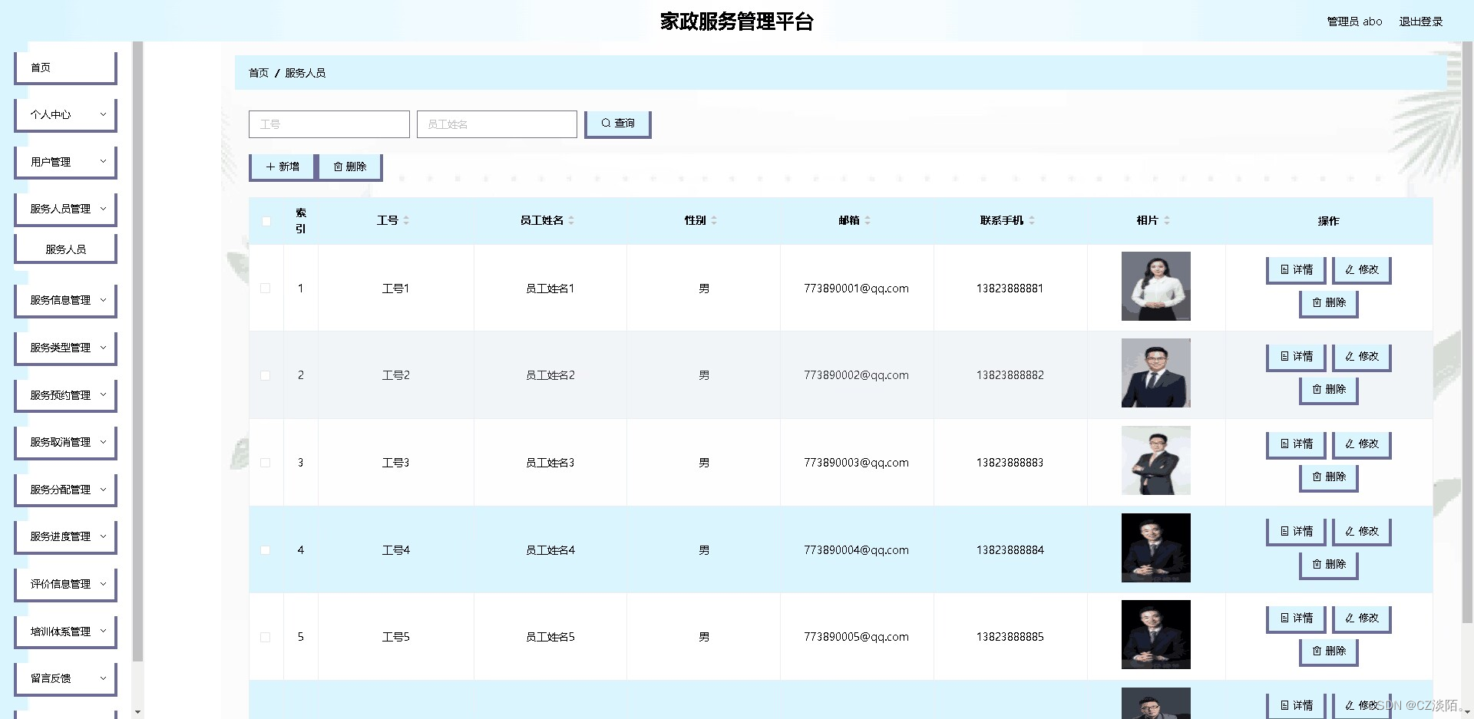
Task: Sort by 相片 column arrows
Action: point(1167,220)
